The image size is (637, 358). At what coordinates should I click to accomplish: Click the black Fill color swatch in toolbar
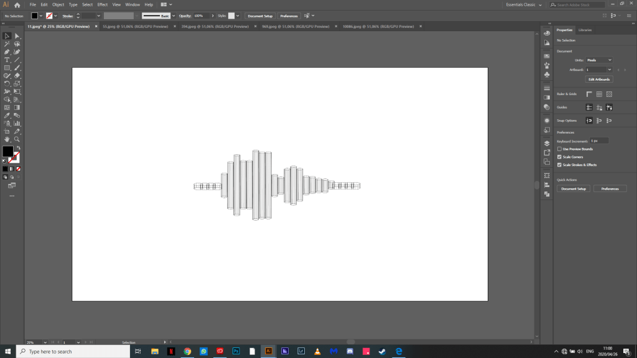point(7,151)
